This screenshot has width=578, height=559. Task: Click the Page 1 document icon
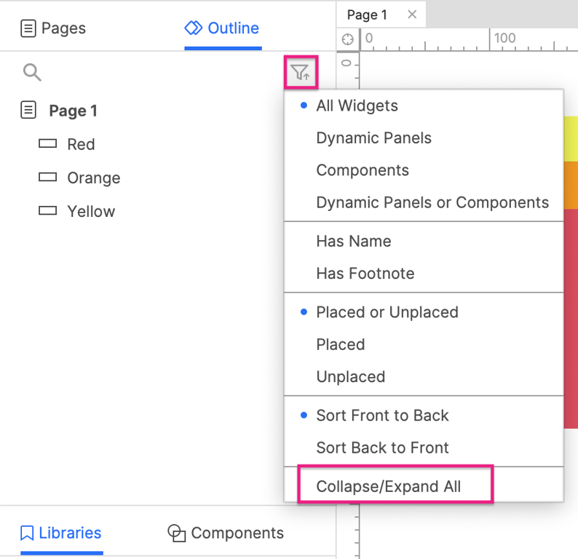(x=28, y=111)
